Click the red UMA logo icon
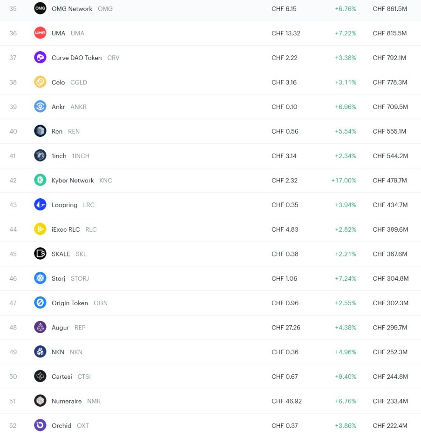Image resolution: width=421 pixels, height=437 pixels. tap(40, 33)
